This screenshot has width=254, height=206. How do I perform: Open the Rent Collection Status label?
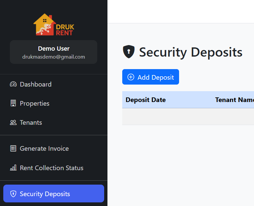pos(52,168)
